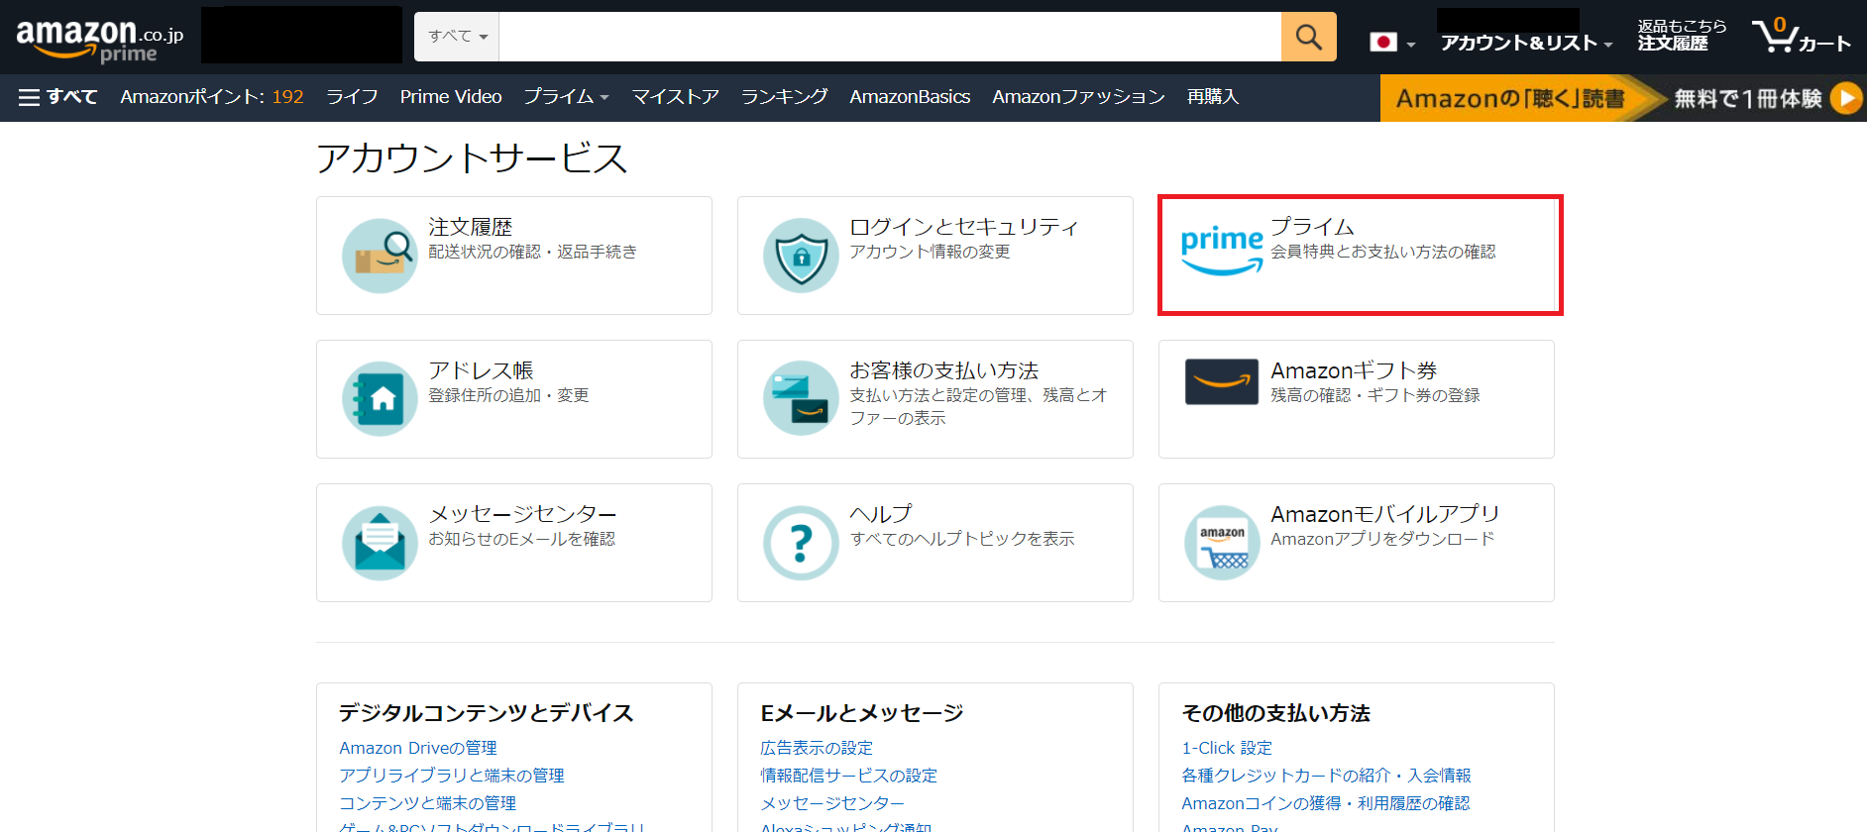Viewport: 1867px width, 832px height.
Task: Click 広告表示の設定 link
Action: tap(817, 748)
